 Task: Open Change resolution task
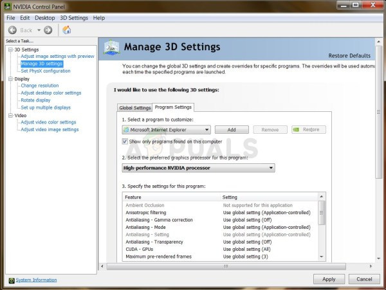click(40, 86)
